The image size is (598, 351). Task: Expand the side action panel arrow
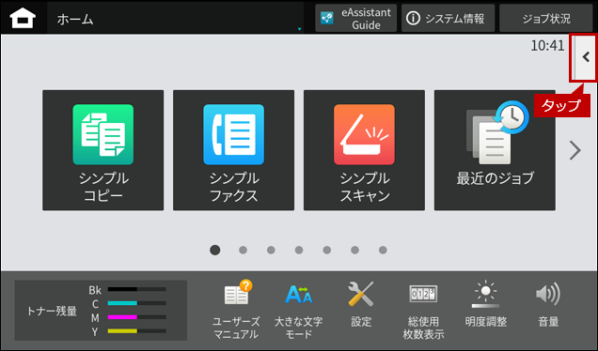(585, 57)
